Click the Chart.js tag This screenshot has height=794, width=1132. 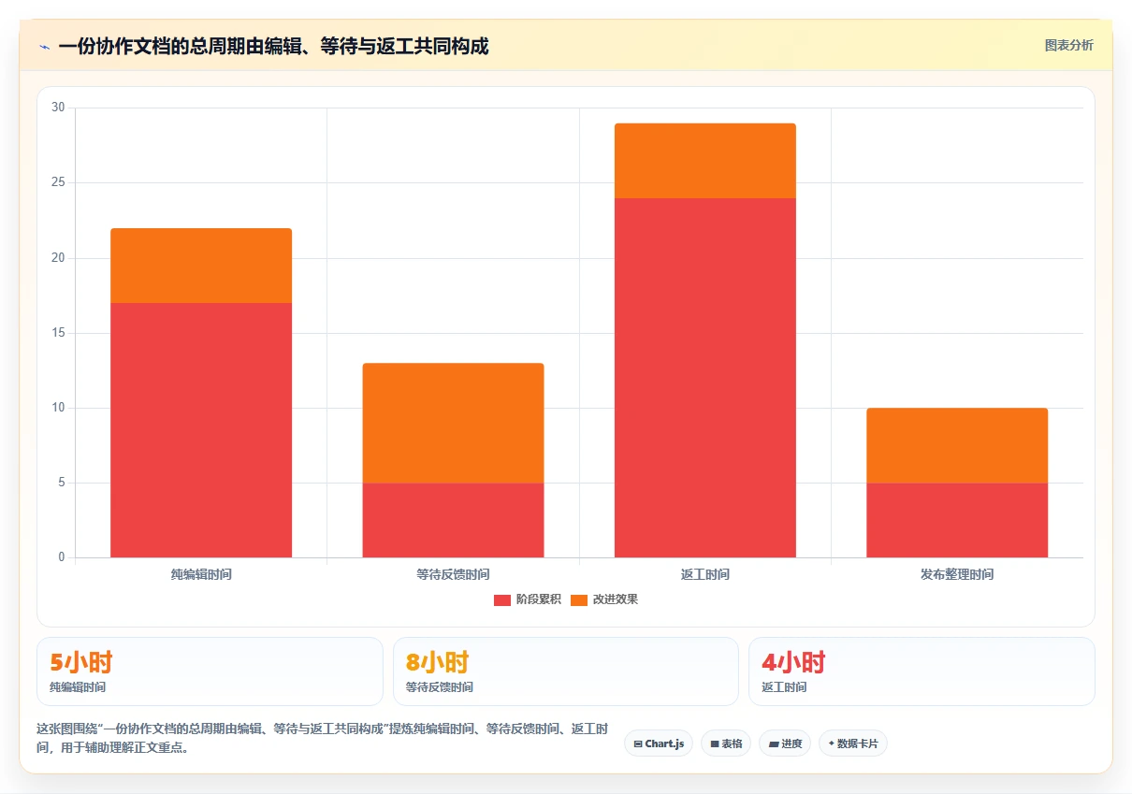click(x=659, y=743)
